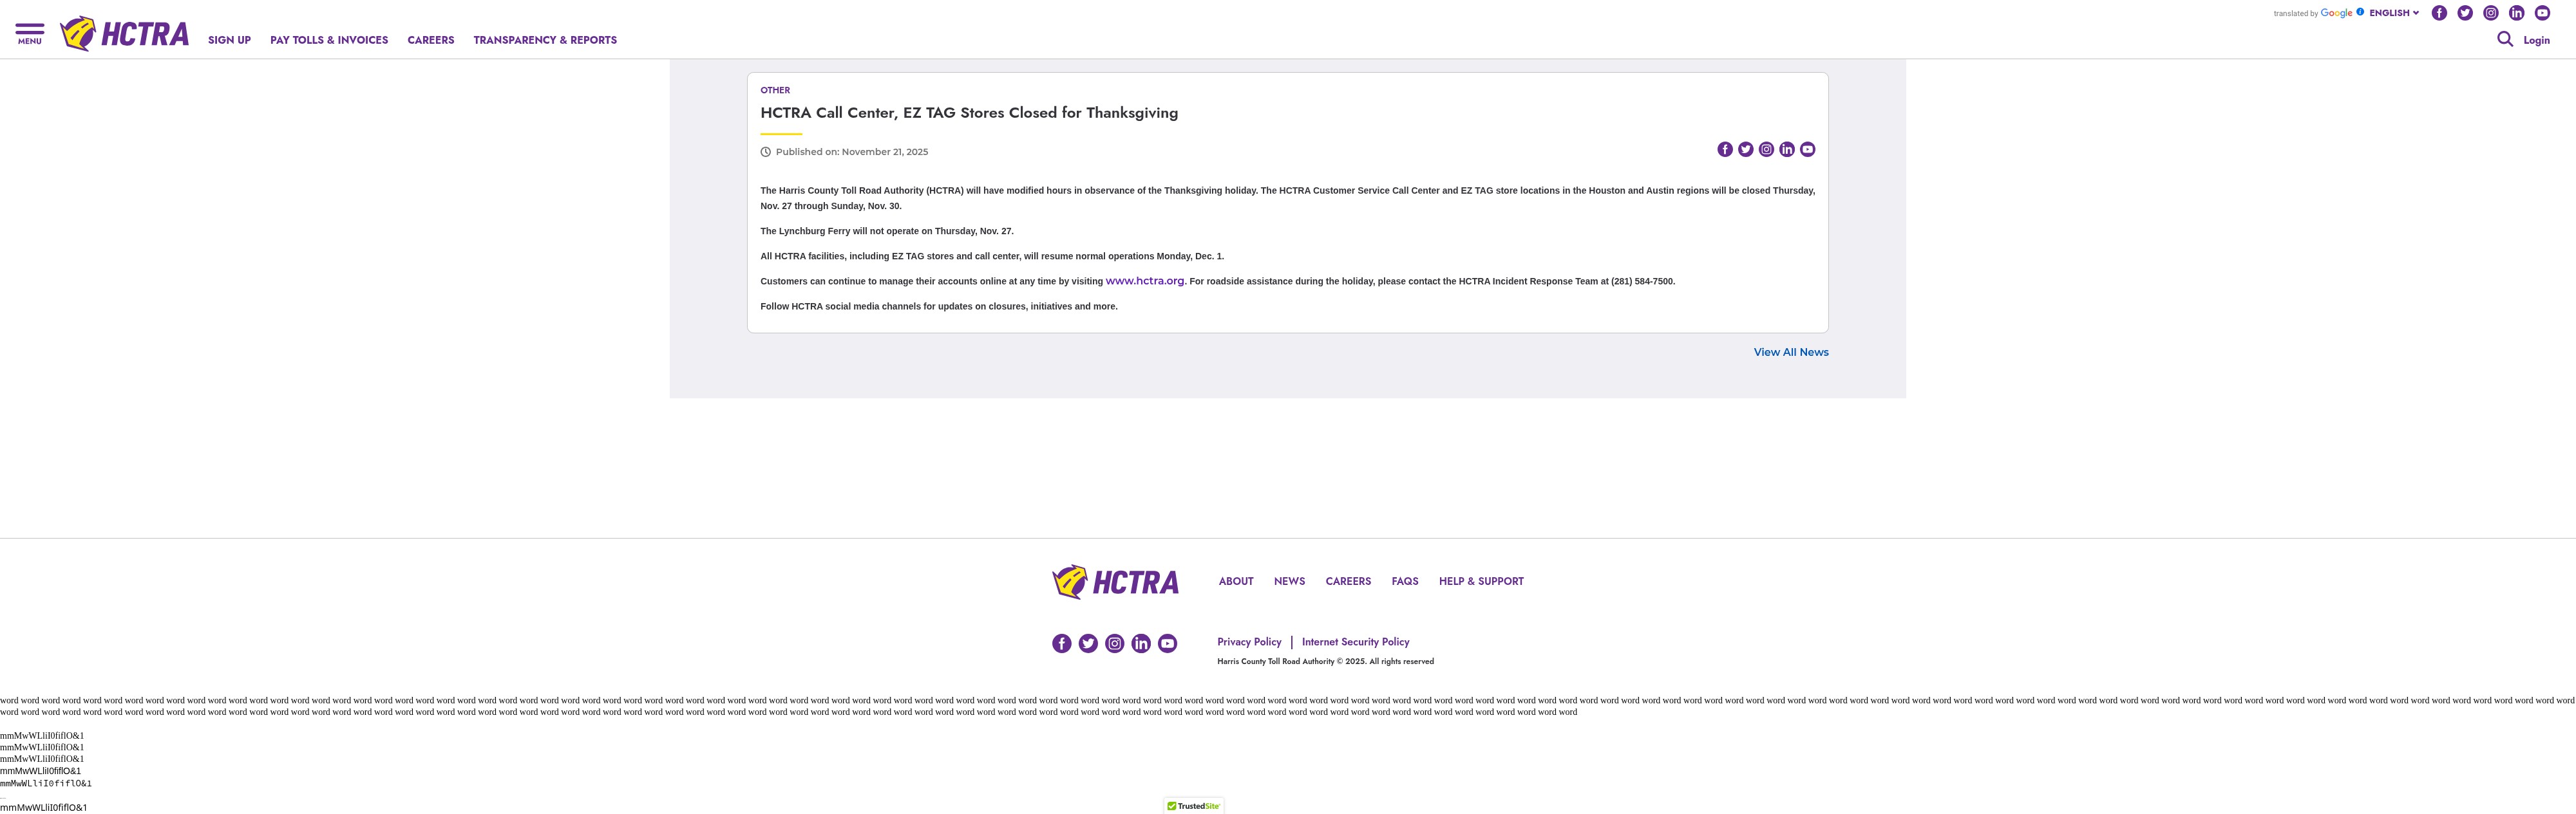Open HELP & SUPPORT footer link
This screenshot has height=814, width=2576.
click(x=1481, y=581)
